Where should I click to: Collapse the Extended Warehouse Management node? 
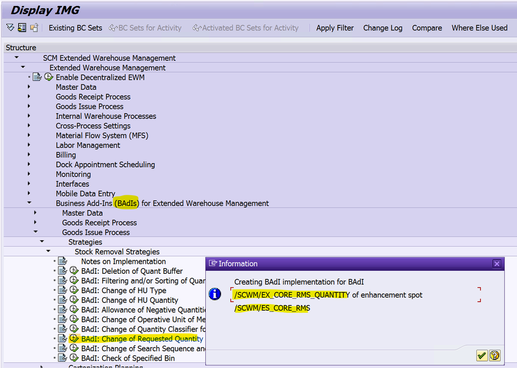tap(22, 68)
